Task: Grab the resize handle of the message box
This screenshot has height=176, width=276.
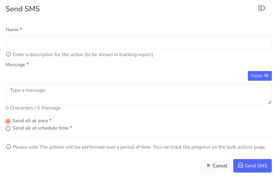Action: (x=269, y=102)
